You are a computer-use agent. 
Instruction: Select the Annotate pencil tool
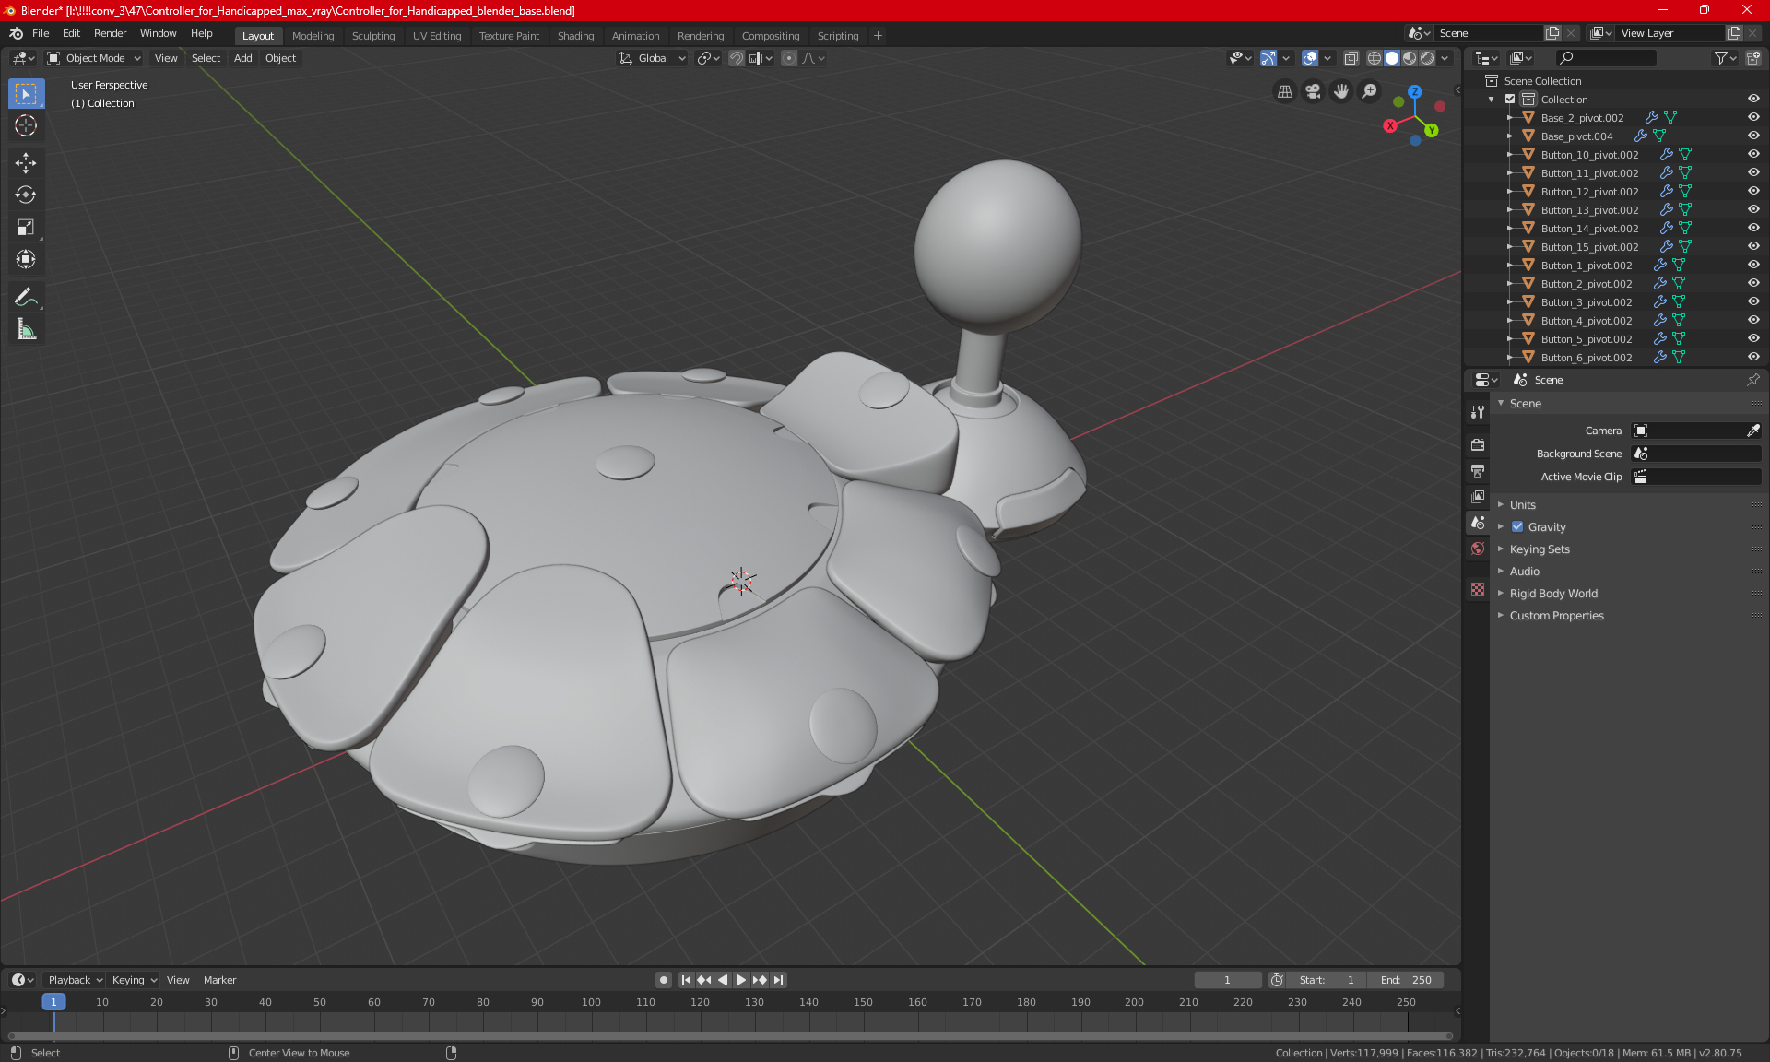click(x=26, y=297)
